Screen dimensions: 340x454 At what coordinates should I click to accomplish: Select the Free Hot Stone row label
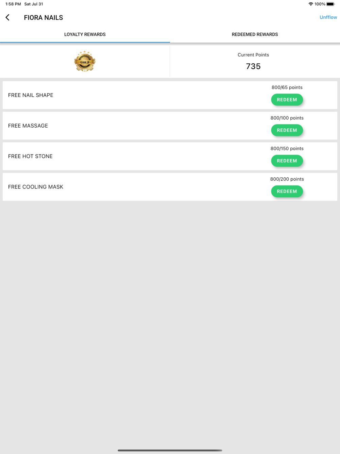(x=30, y=157)
